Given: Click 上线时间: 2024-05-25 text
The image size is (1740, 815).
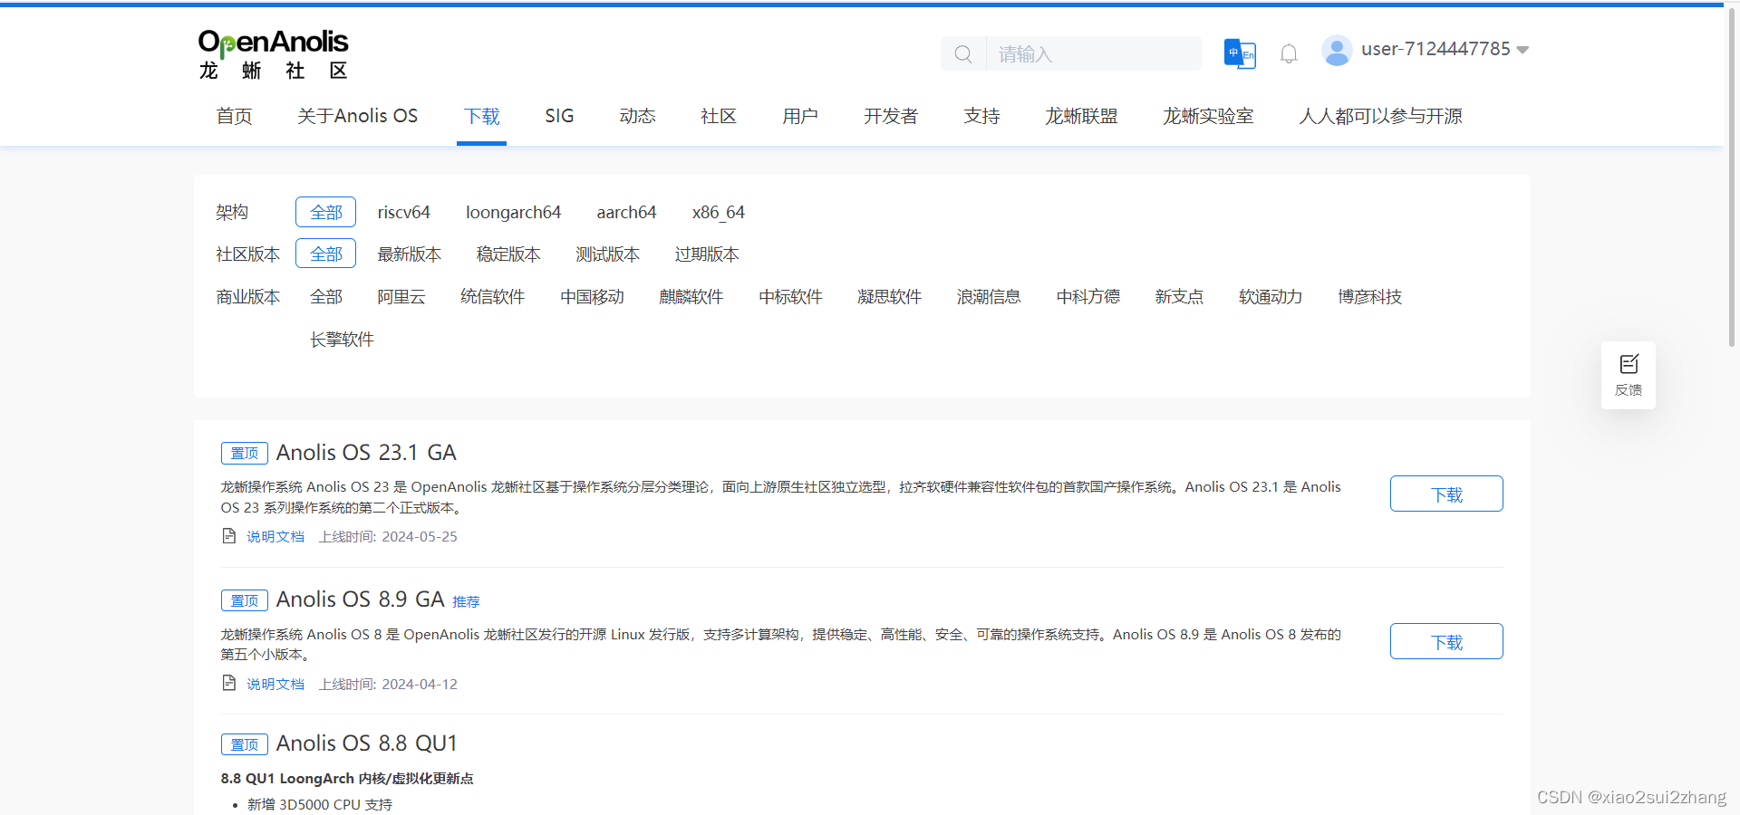Looking at the screenshot, I should tap(388, 536).
